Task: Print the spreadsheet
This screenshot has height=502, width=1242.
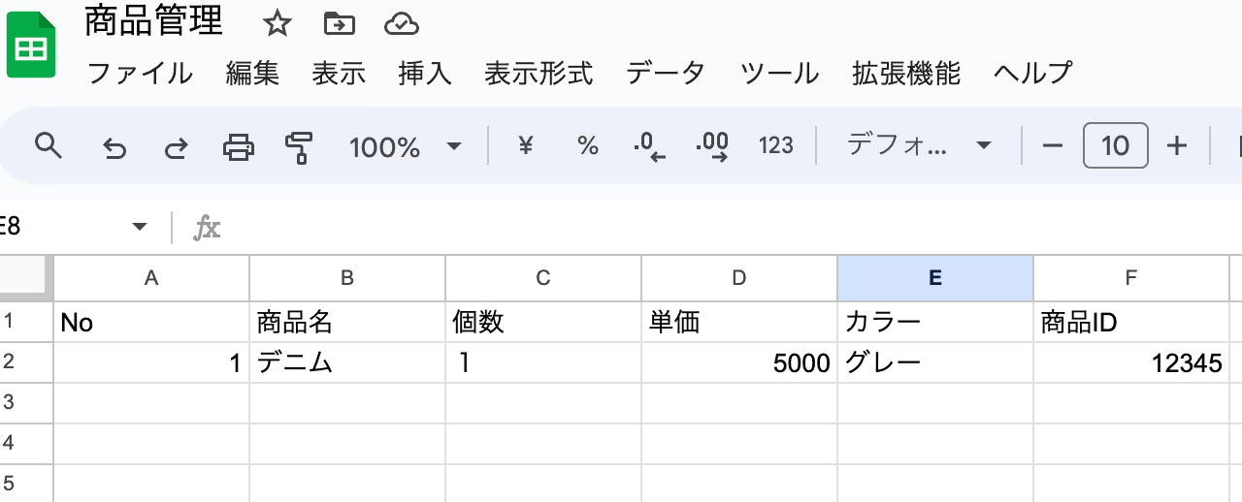Action: point(239,147)
